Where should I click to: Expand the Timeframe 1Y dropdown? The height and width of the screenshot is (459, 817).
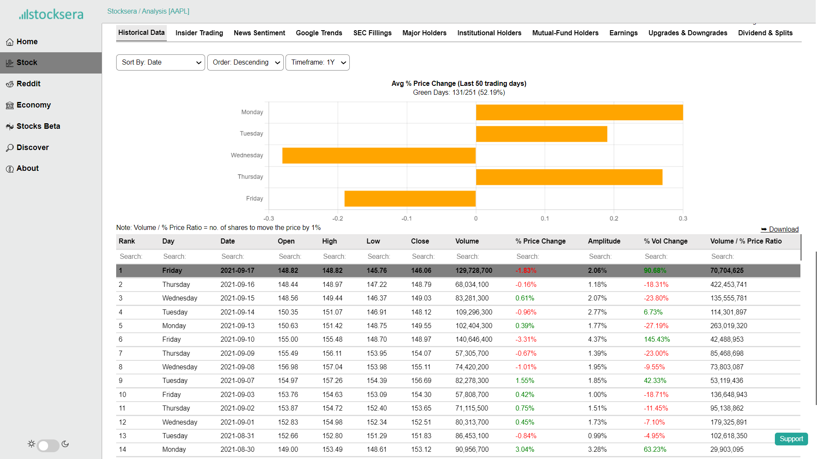coord(317,62)
